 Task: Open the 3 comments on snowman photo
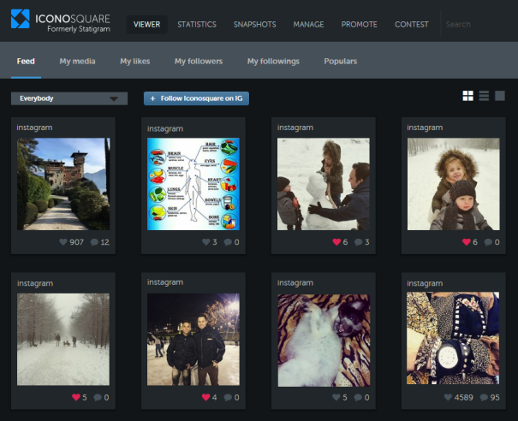358,242
